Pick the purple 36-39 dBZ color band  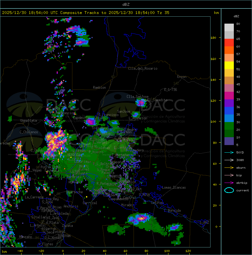(x=229, y=103)
